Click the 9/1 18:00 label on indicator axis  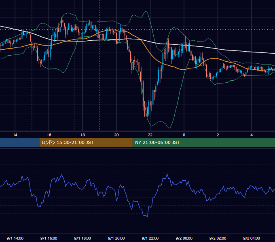tap(82, 238)
